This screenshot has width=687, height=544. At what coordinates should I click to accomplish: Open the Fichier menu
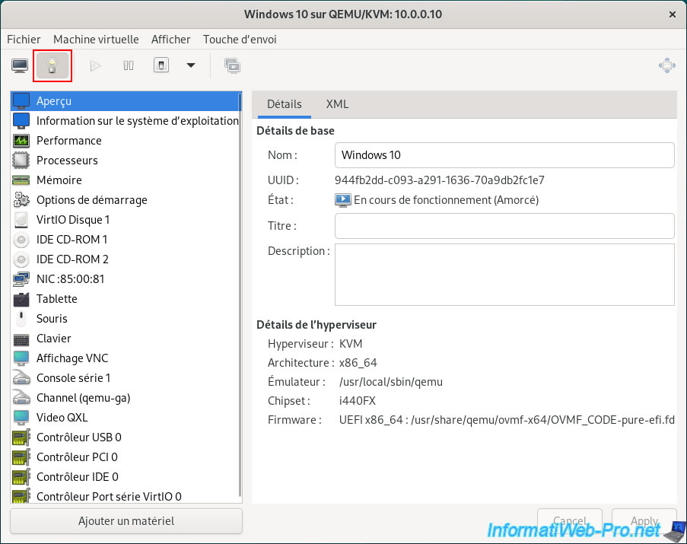24,40
